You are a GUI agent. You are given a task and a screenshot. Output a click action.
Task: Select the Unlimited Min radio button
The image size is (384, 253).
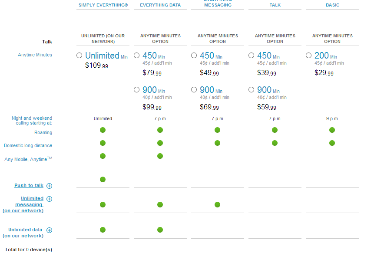pos(79,55)
